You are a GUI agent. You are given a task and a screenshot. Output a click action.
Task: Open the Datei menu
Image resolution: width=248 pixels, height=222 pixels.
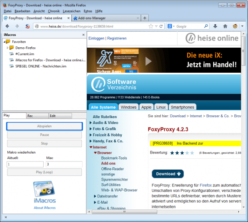click(7, 11)
